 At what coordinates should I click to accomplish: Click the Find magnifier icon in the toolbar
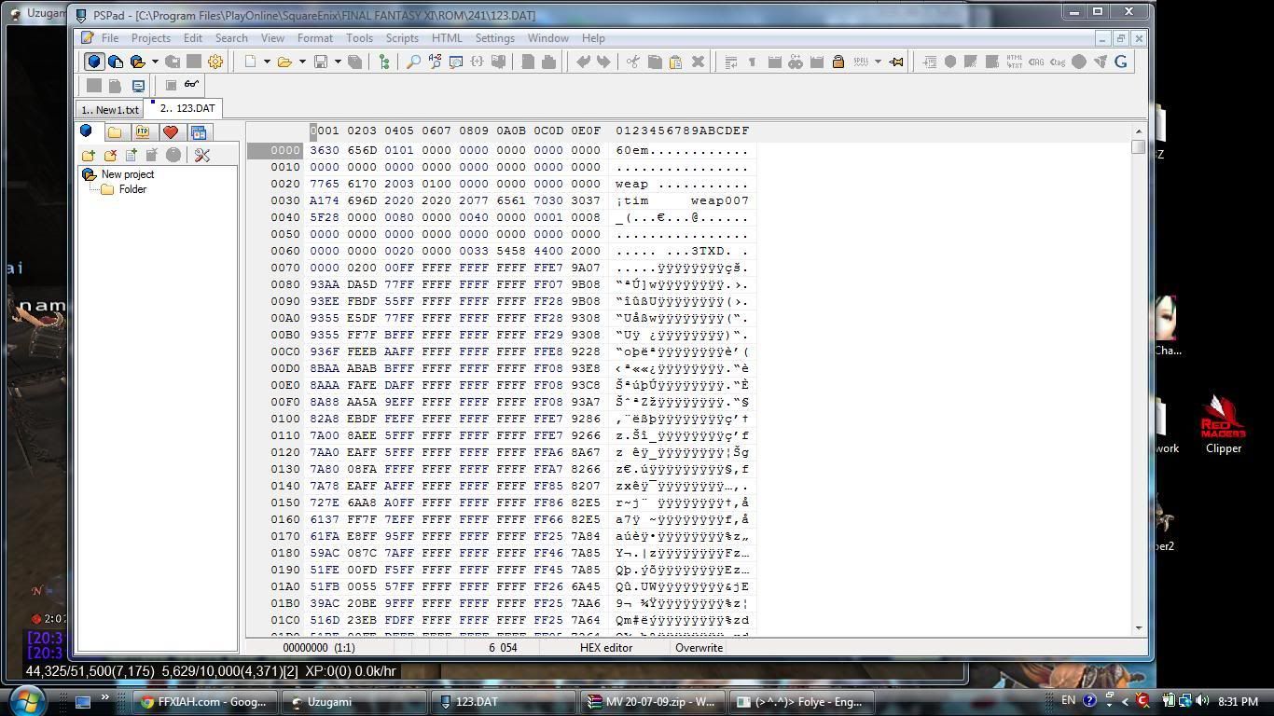click(x=412, y=62)
